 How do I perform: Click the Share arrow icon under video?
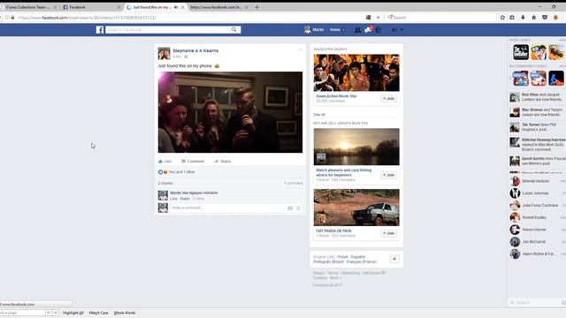pos(216,161)
